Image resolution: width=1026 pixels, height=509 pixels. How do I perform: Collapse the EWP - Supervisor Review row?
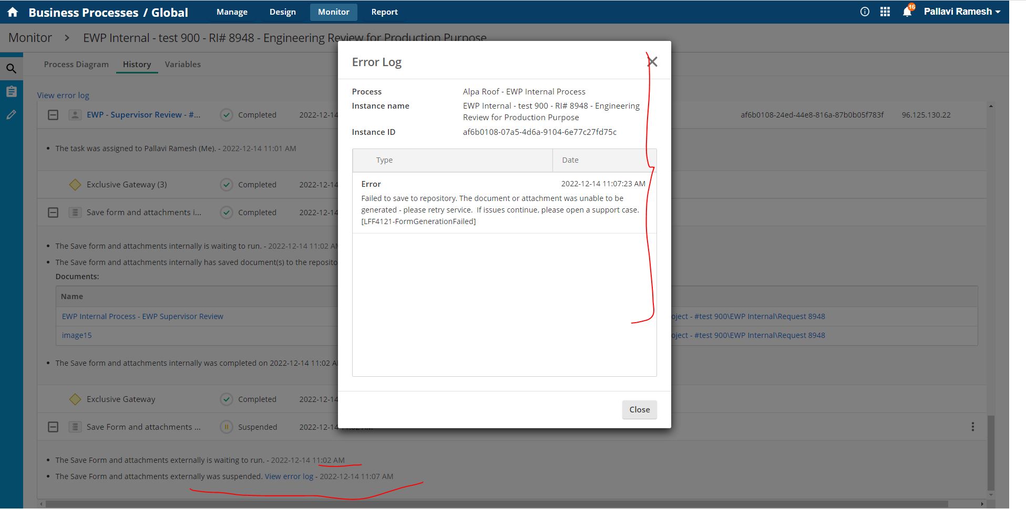(x=53, y=115)
